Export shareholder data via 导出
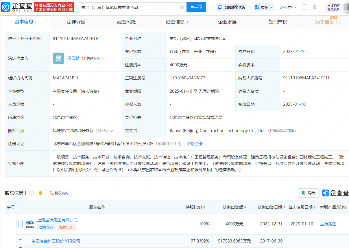The image size is (349, 248). point(309,193)
